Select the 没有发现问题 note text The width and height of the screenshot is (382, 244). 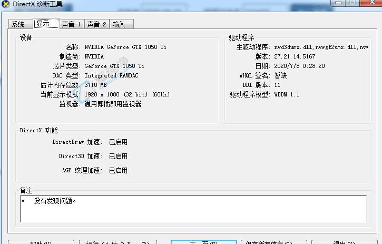(x=55, y=201)
